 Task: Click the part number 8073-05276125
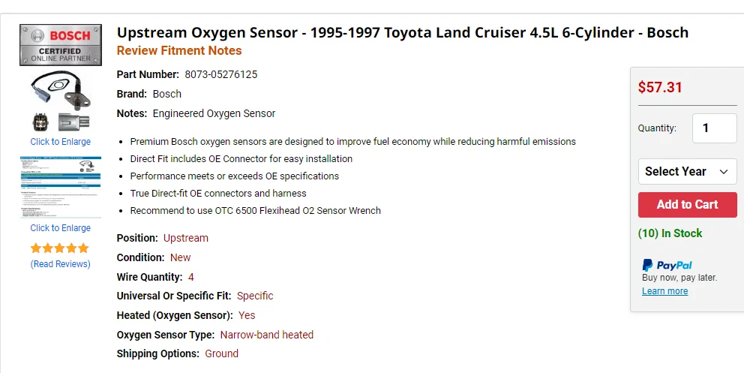[220, 74]
